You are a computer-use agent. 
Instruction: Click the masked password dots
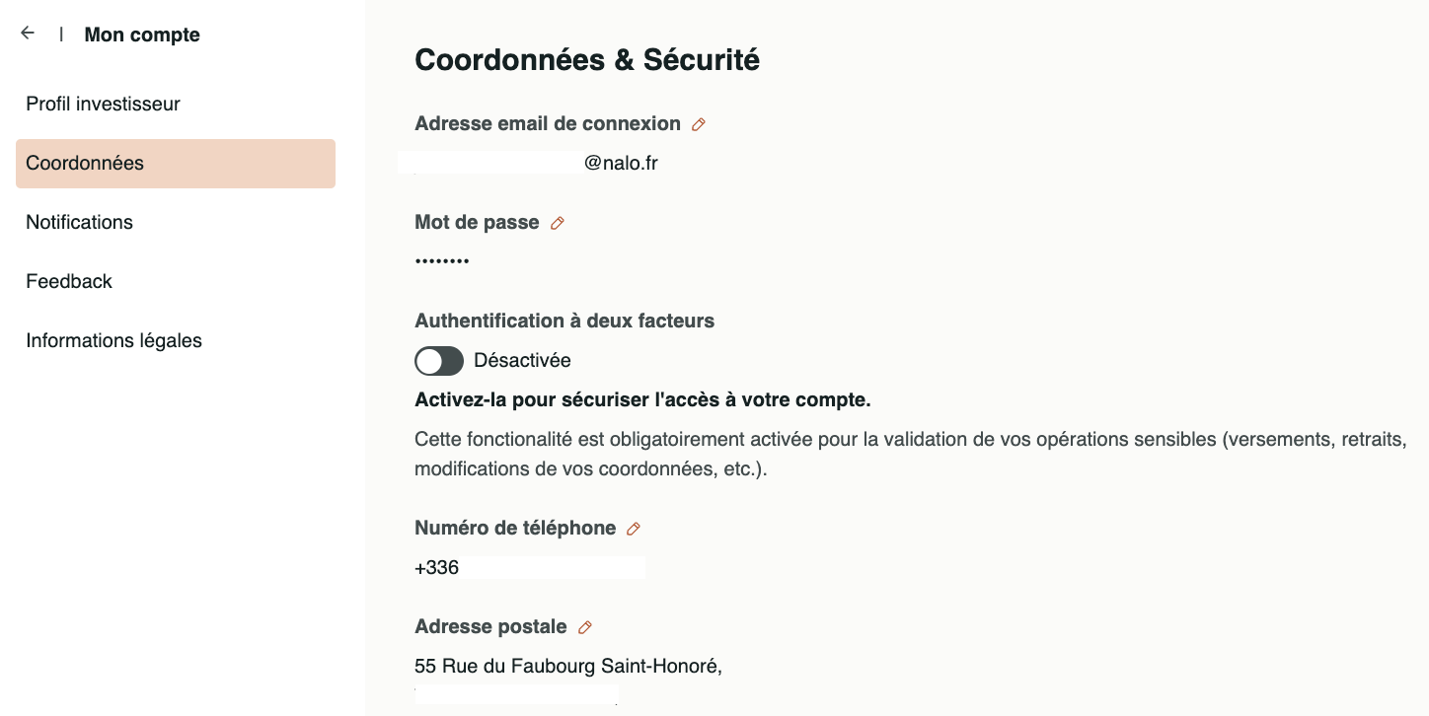441,261
